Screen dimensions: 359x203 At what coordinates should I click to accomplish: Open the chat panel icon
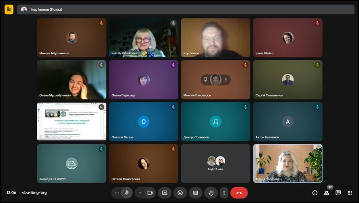point(338,193)
